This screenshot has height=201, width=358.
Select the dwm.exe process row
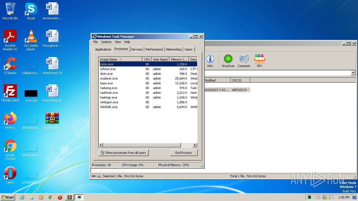(x=148, y=74)
